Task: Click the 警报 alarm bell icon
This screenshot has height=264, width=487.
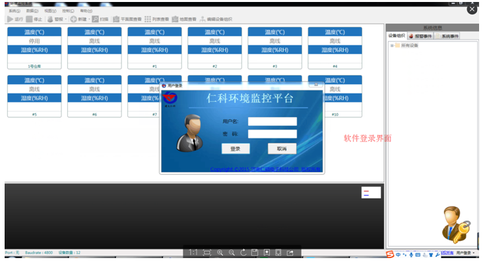Action: 50,19
